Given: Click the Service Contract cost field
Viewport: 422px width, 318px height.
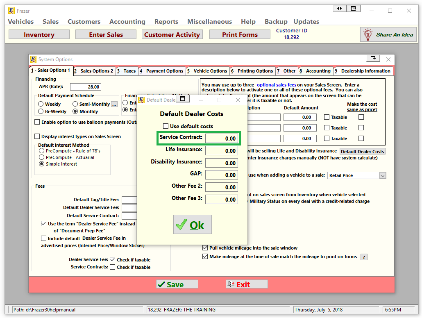Looking at the screenshot, I should (222, 139).
